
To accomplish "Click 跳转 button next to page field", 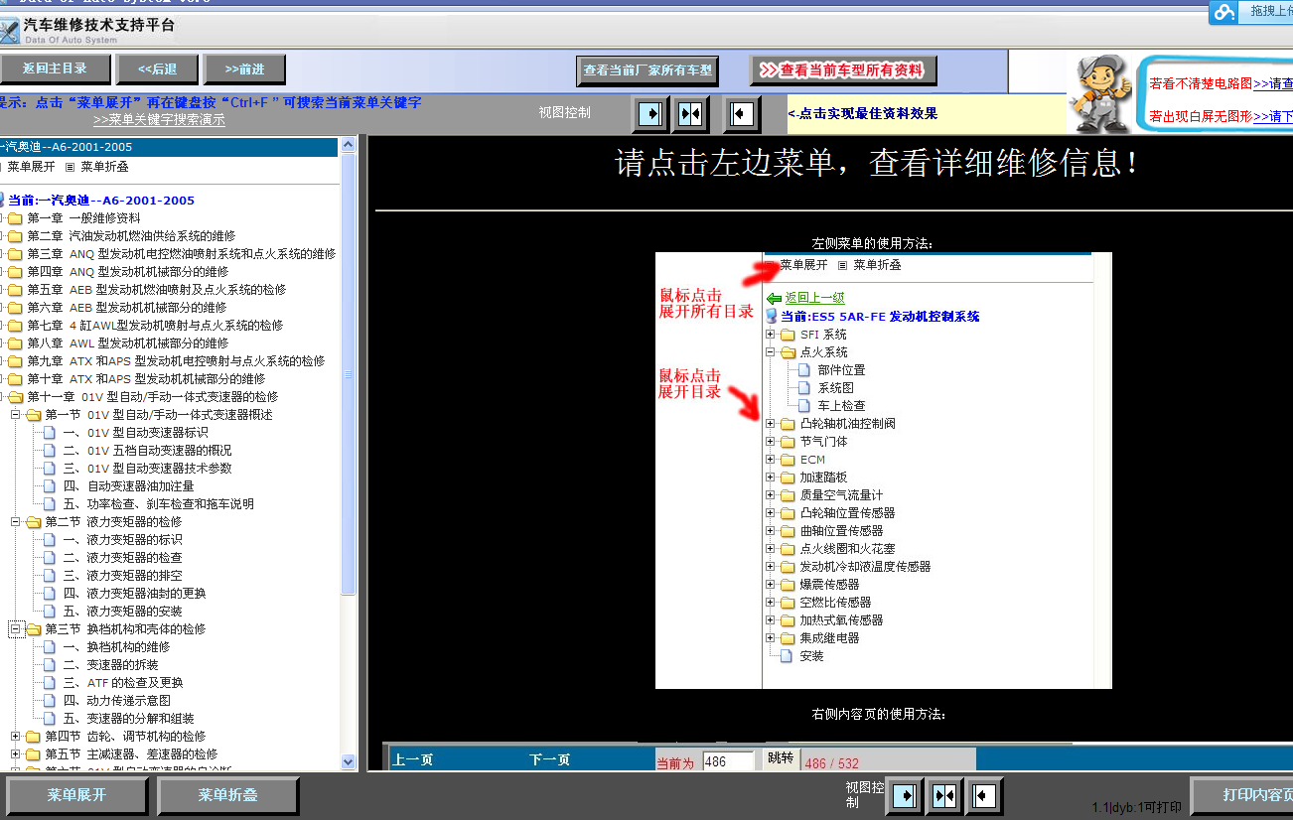I will point(781,758).
